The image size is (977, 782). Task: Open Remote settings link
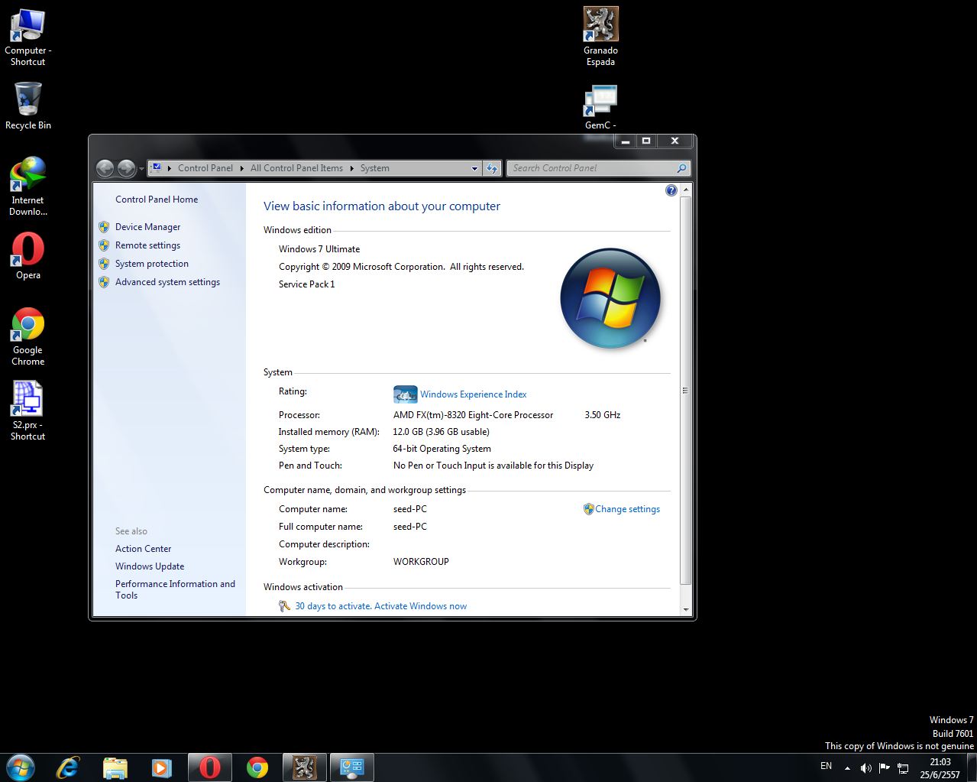click(x=147, y=245)
